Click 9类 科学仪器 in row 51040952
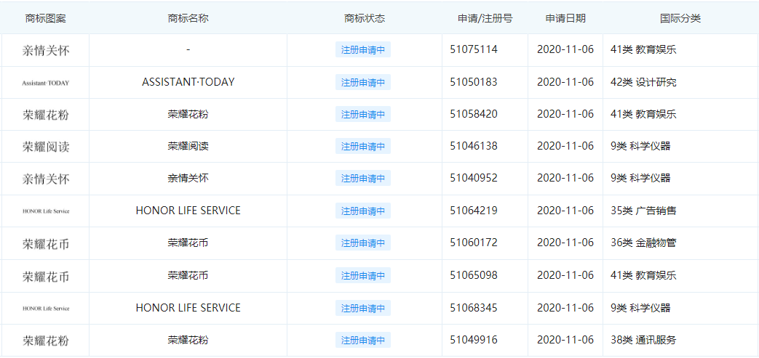Screen dimensions: 759x358 640,179
